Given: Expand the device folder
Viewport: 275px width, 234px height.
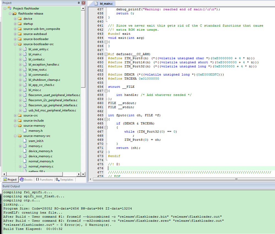Looking at the screenshot, I should (x=15, y=19).
